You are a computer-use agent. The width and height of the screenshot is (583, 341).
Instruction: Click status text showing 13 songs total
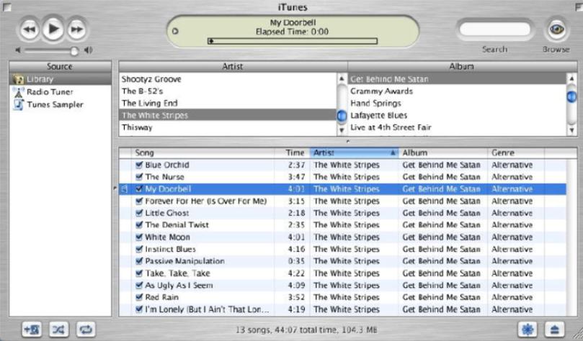coord(306,329)
